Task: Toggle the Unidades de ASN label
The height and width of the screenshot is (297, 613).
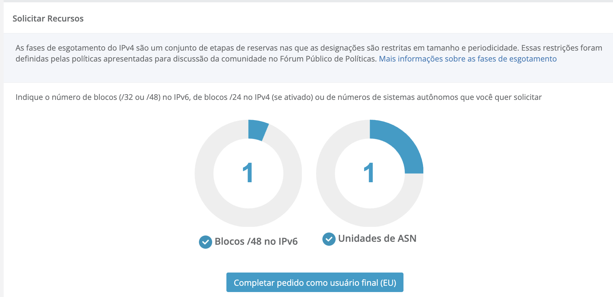Action: [x=377, y=238]
